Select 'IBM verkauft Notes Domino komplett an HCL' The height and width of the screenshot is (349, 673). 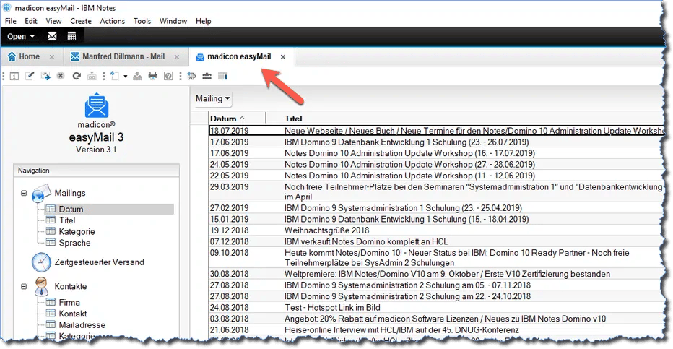(436, 241)
